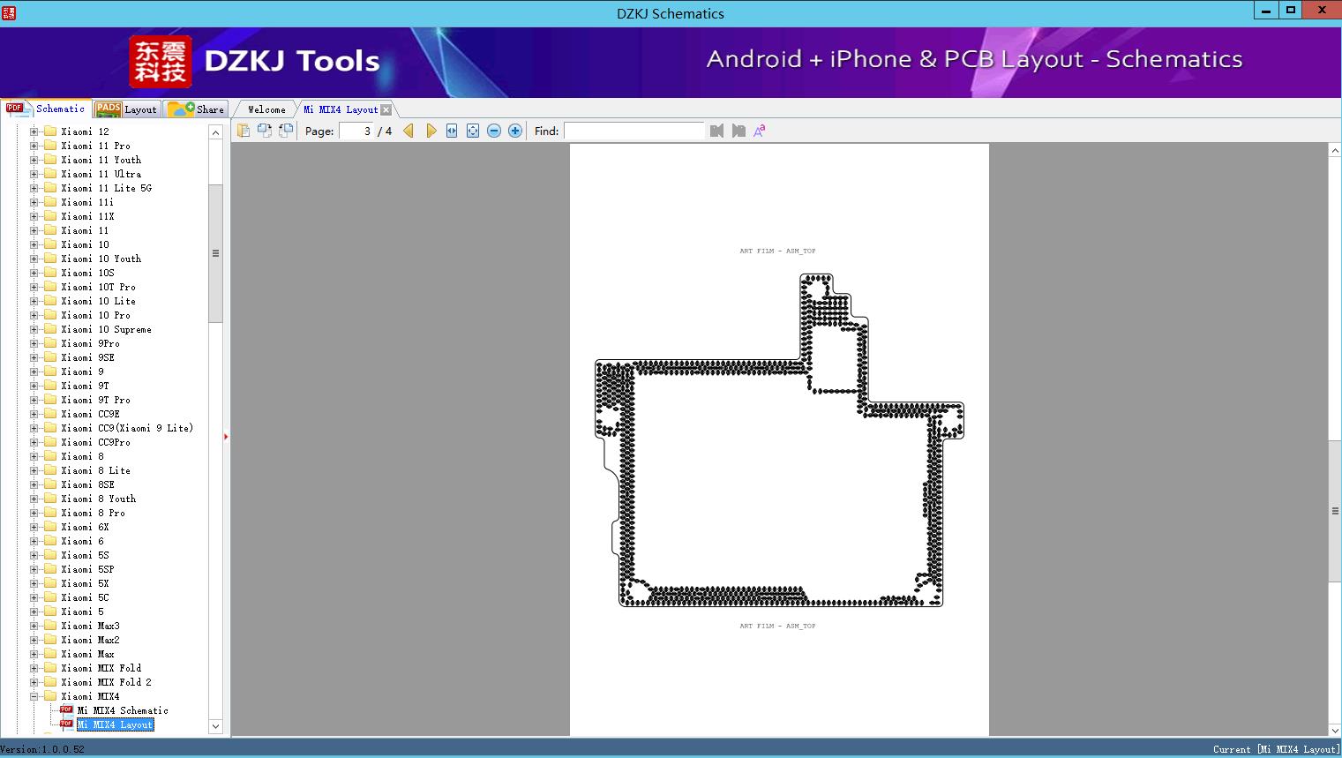Click the Xiaomi 12 folder icon
The image size is (1342, 758).
coord(50,131)
